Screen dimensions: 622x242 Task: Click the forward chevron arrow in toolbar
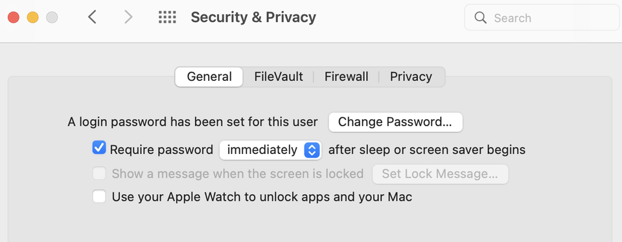pos(128,17)
